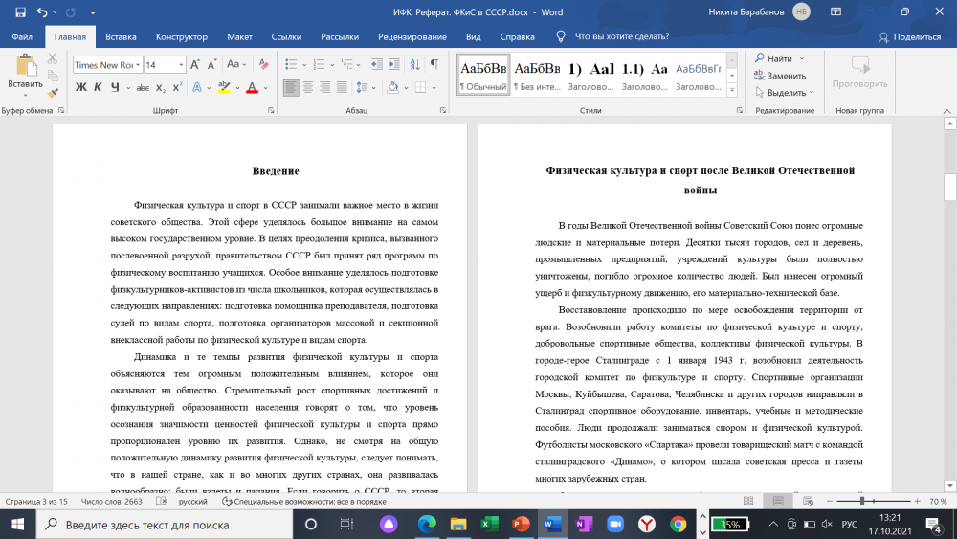Screen dimensions: 957x539
Task: Toggle subscript formatting
Action: pyautogui.click(x=162, y=87)
